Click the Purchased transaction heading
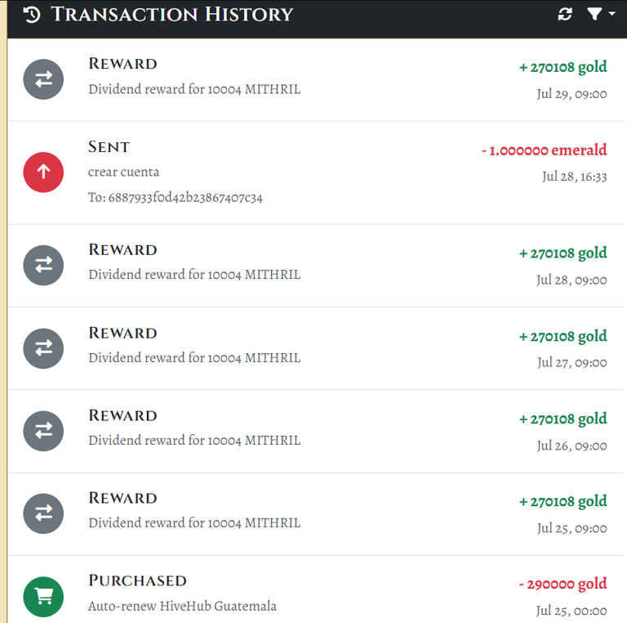 tap(137, 580)
